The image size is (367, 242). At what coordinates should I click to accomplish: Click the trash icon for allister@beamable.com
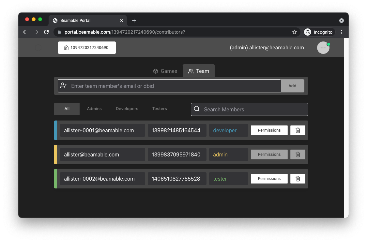(298, 154)
